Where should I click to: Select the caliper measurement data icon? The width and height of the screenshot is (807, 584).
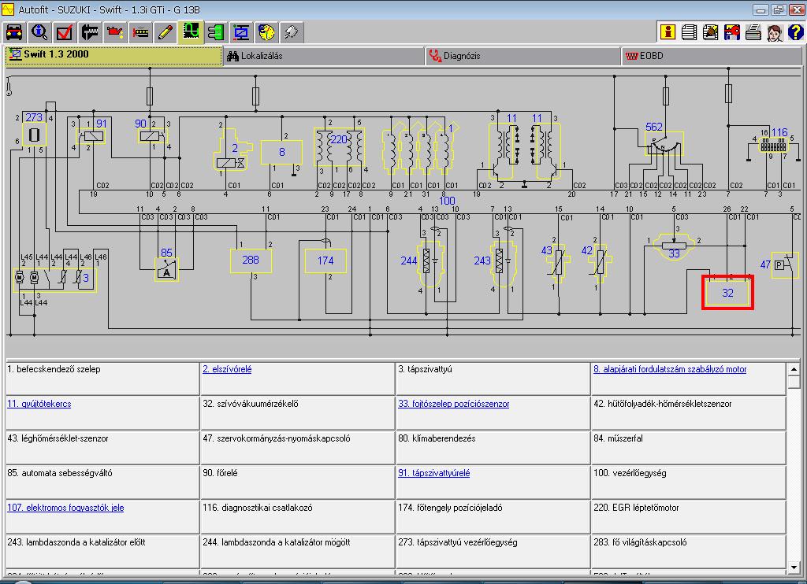(90, 32)
